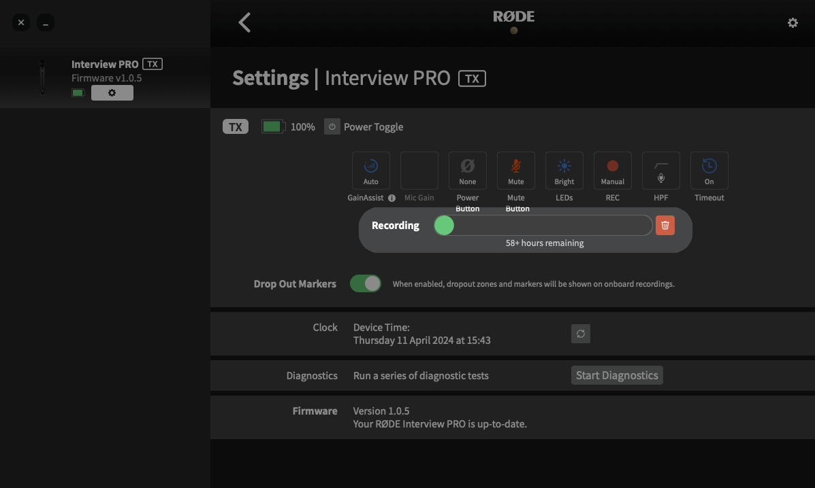The image size is (815, 488).
Task: Select Interview PRO device in sidebar
Action: tap(105, 77)
